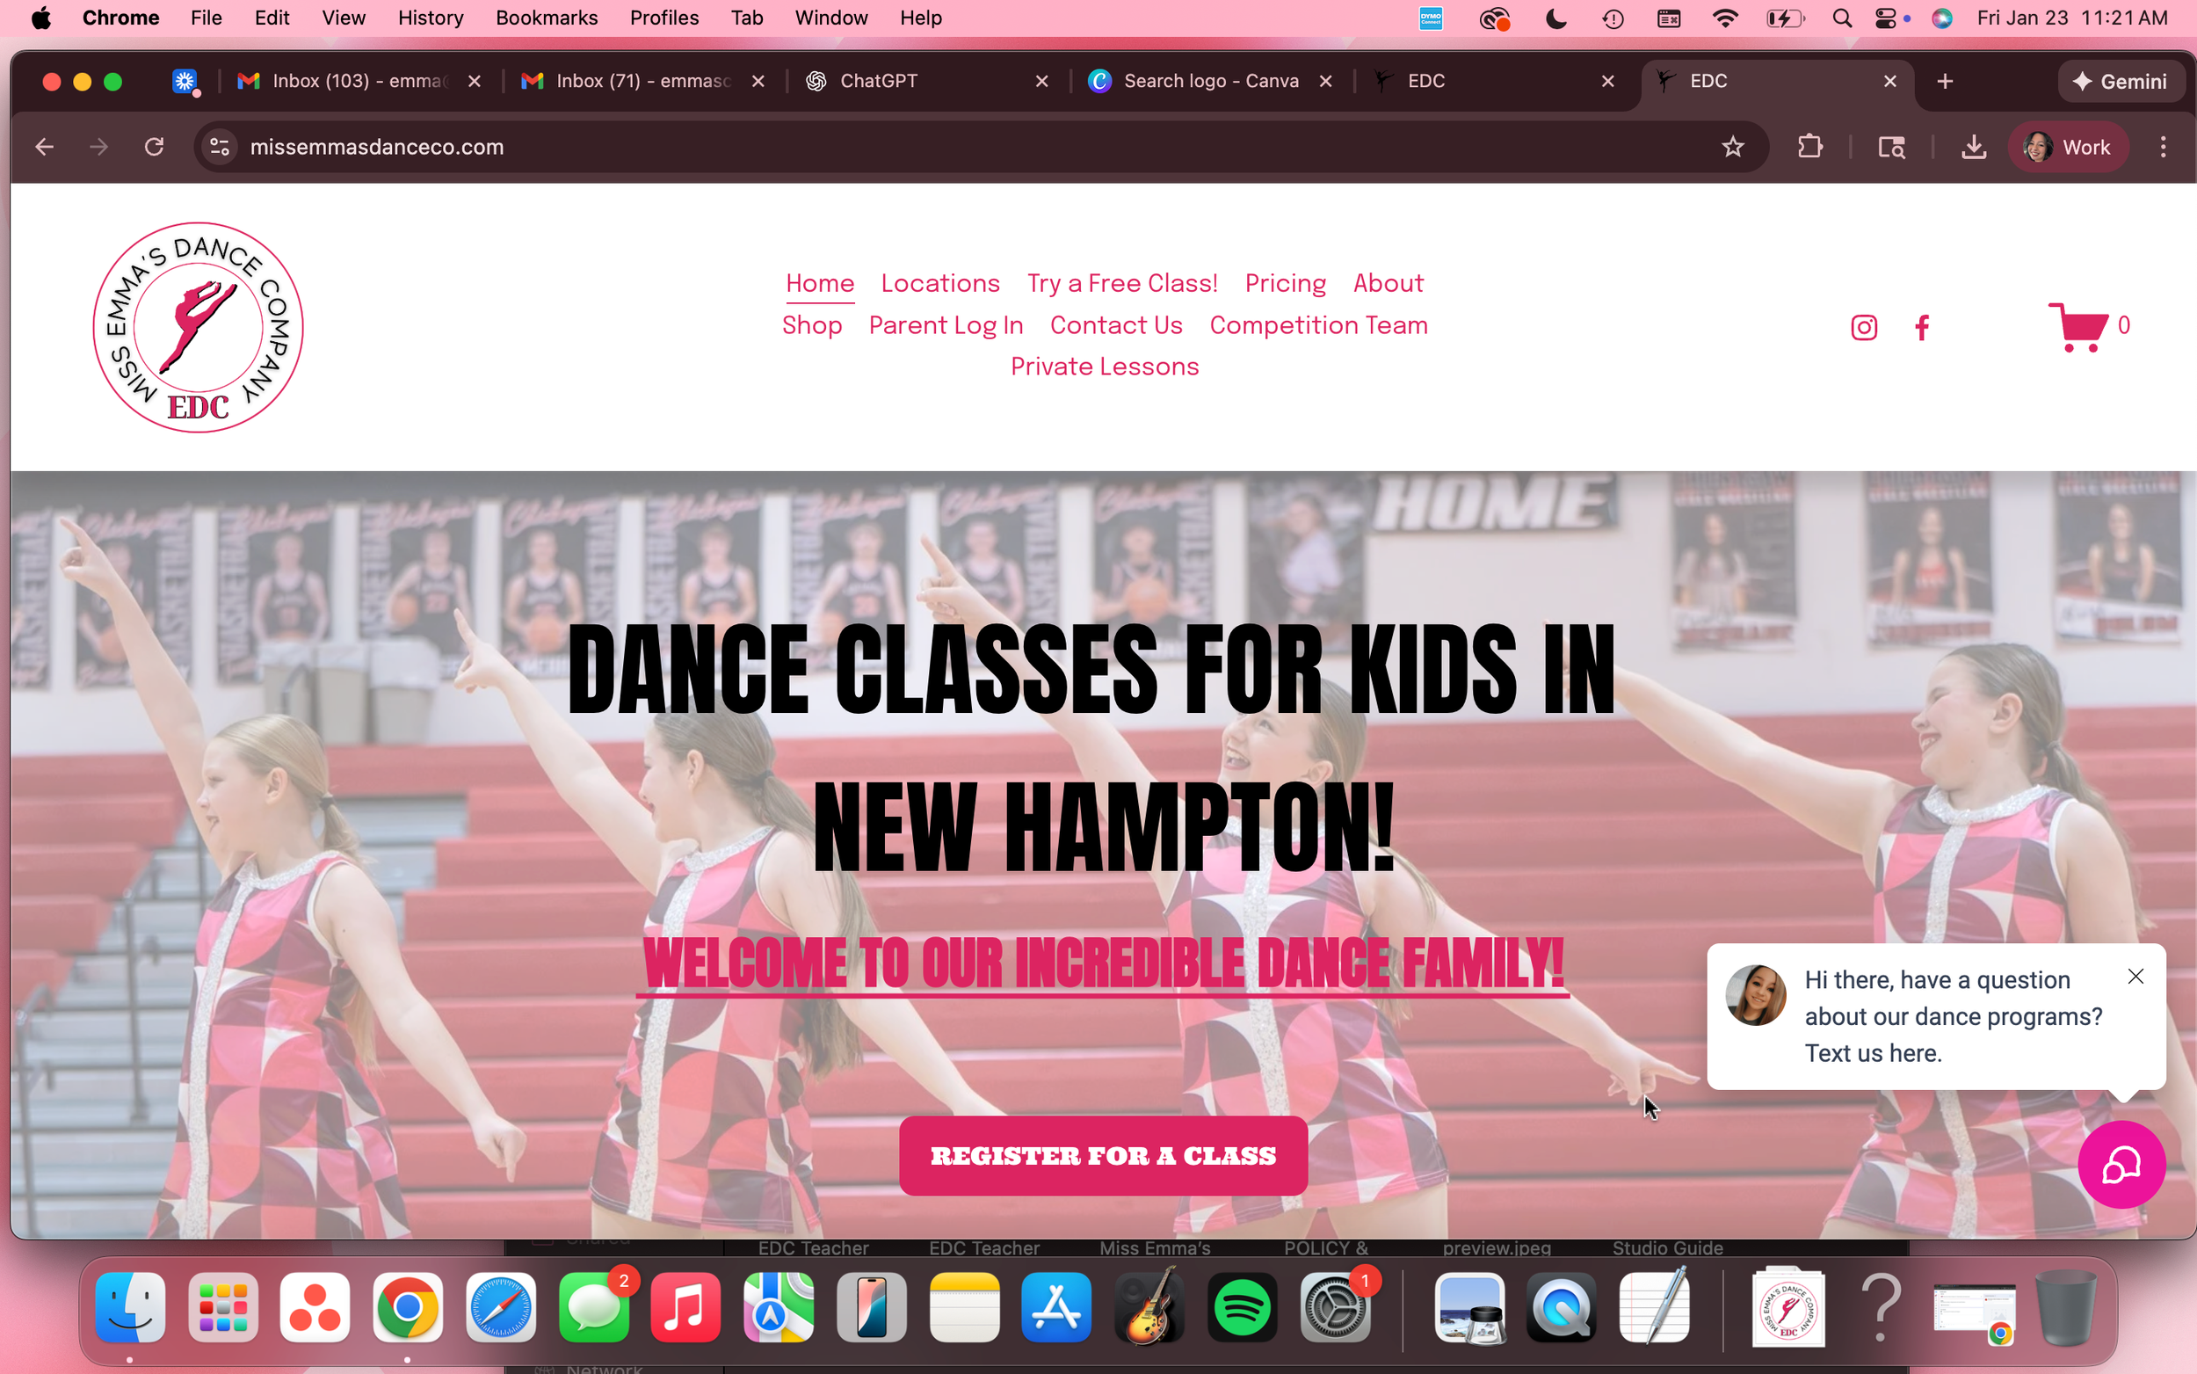Launch Spotify from the Dock
The image size is (2197, 1374).
(x=1242, y=1308)
